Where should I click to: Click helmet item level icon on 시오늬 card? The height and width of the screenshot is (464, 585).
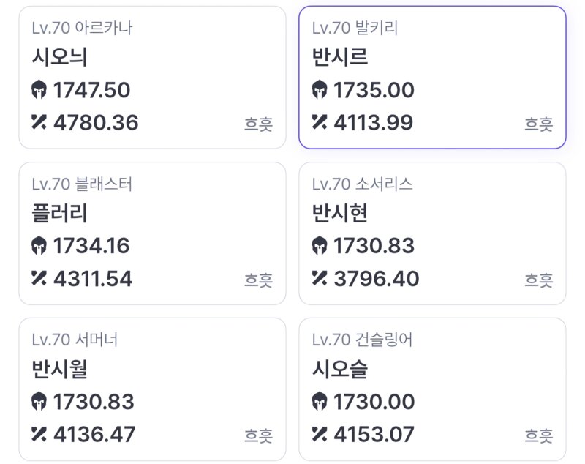click(39, 90)
